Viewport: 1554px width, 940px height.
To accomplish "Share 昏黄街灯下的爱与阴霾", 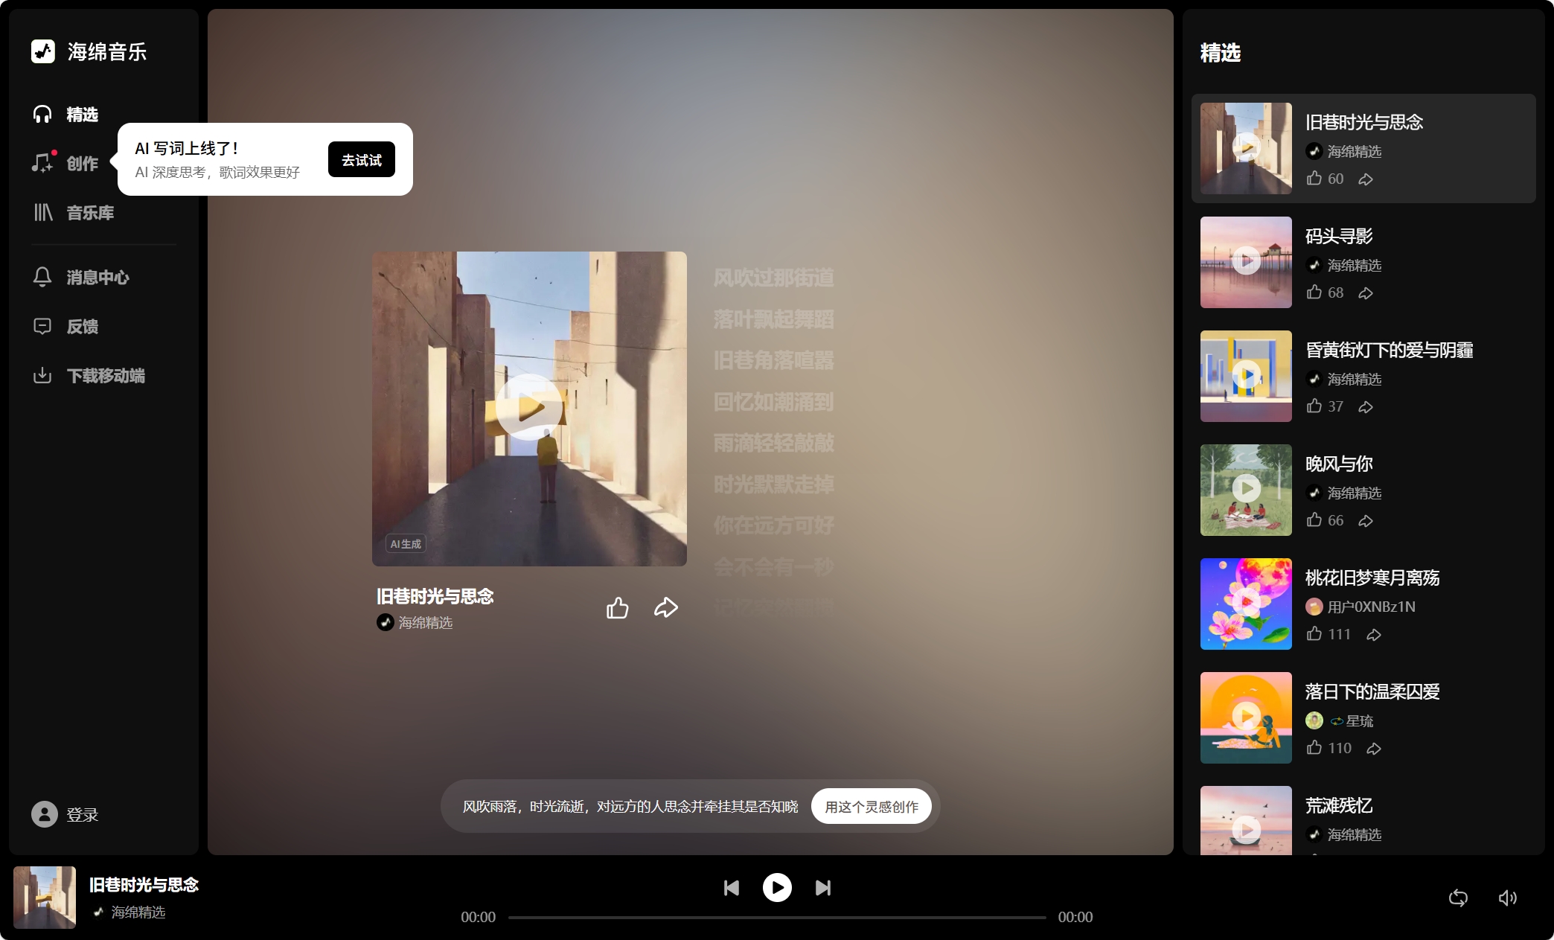I will [1366, 406].
